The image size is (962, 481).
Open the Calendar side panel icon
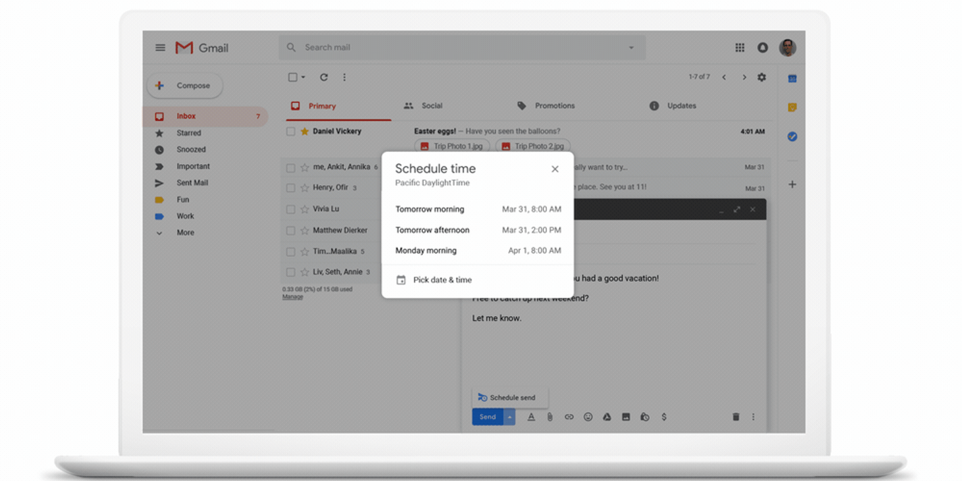792,78
